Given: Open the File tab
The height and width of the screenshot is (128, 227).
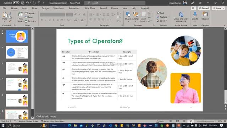Looking at the screenshot, I should [x=4, y=8].
